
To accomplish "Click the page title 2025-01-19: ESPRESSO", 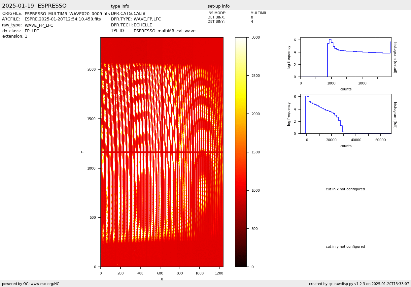I will [x=34, y=6].
